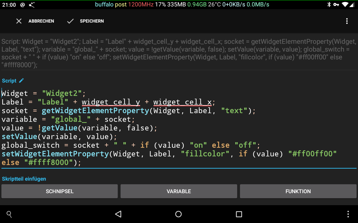This screenshot has width=358, height=223.
Task: Tap the SPEICHERN save label
Action: pyautogui.click(x=92, y=21)
